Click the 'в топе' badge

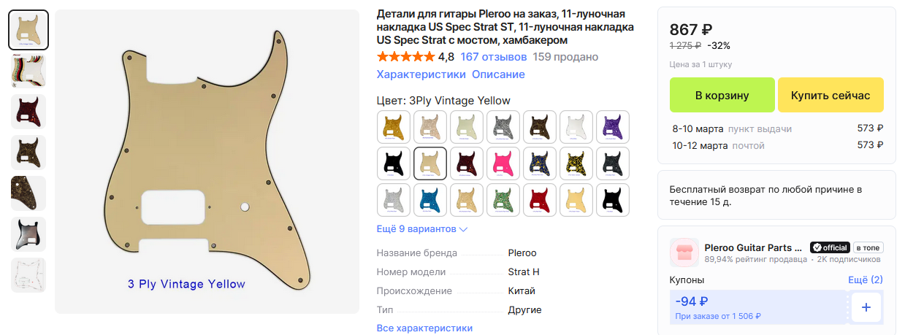pos(867,247)
